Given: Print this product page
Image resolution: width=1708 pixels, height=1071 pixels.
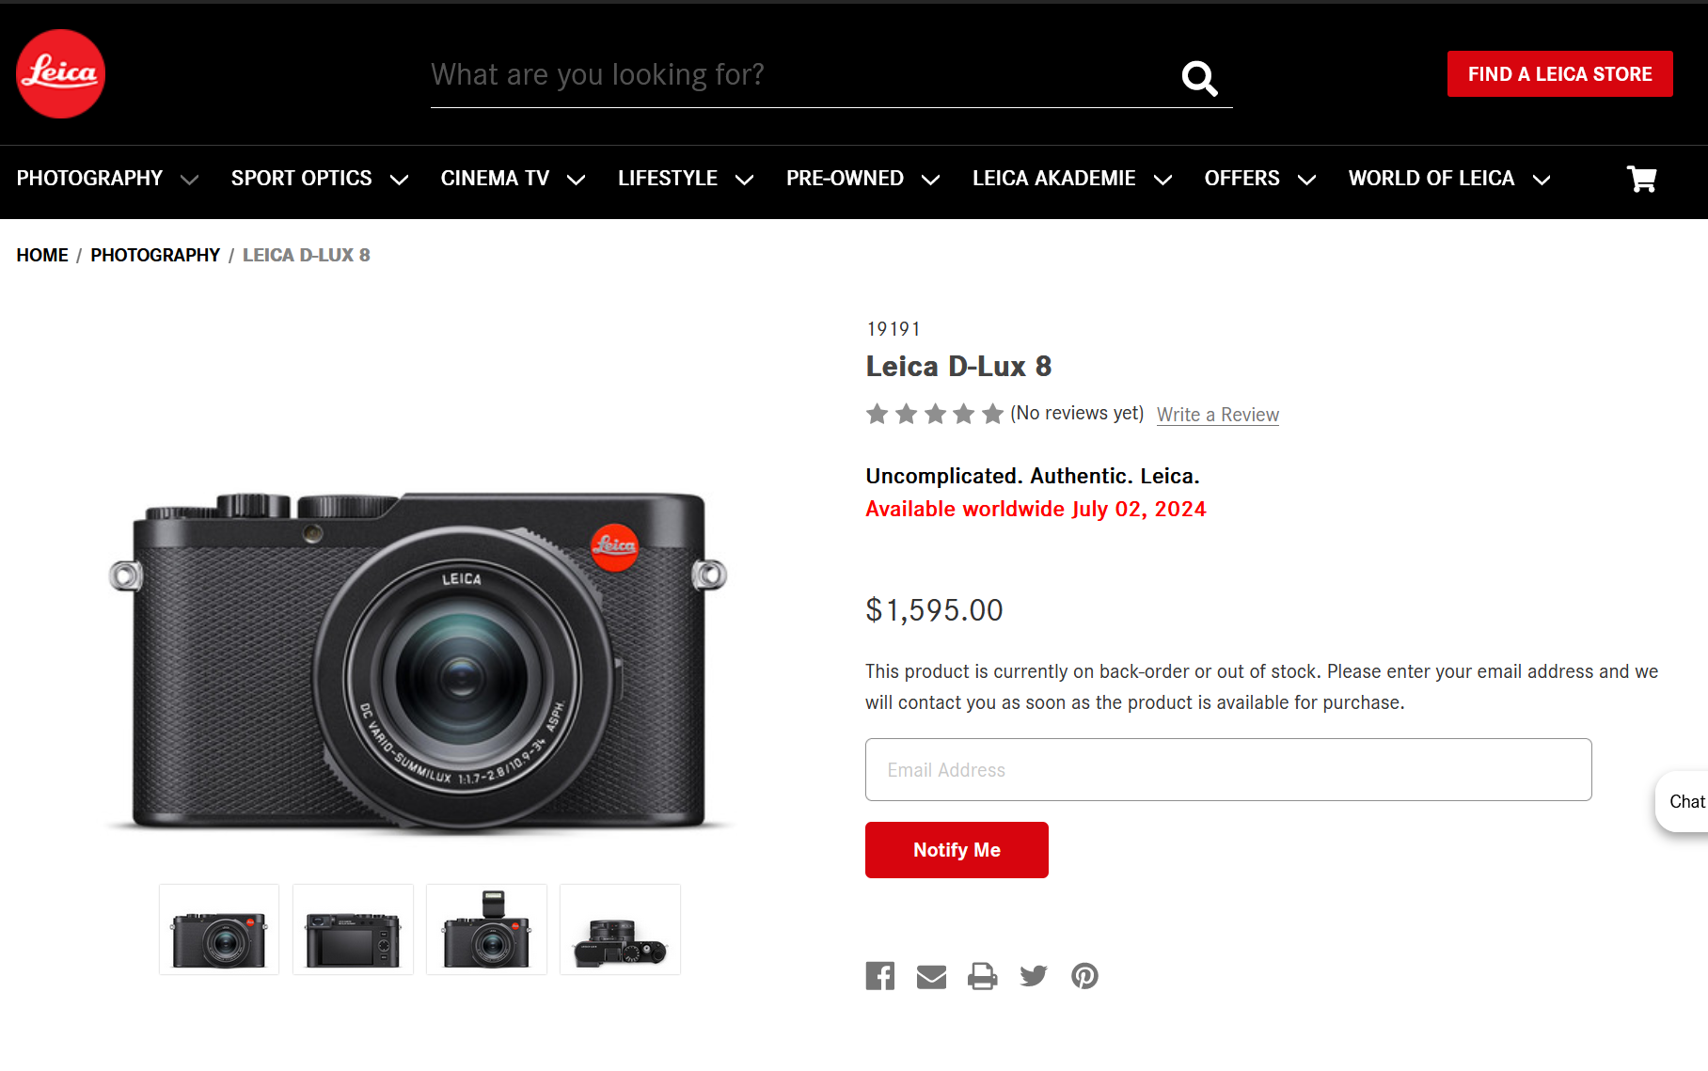Looking at the screenshot, I should click(x=982, y=976).
